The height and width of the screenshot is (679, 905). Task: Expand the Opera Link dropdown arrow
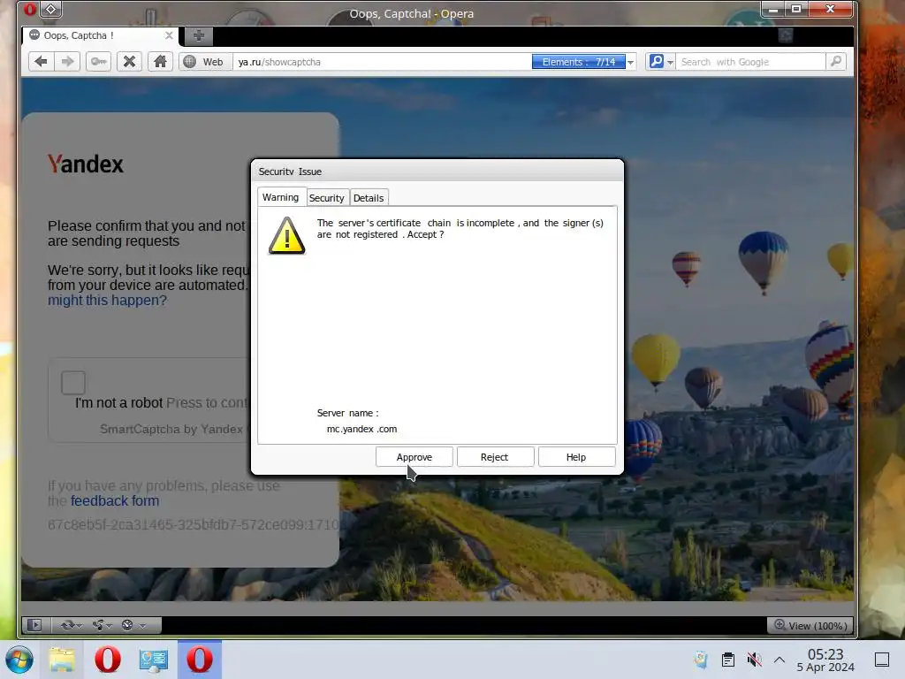pyautogui.click(x=80, y=626)
